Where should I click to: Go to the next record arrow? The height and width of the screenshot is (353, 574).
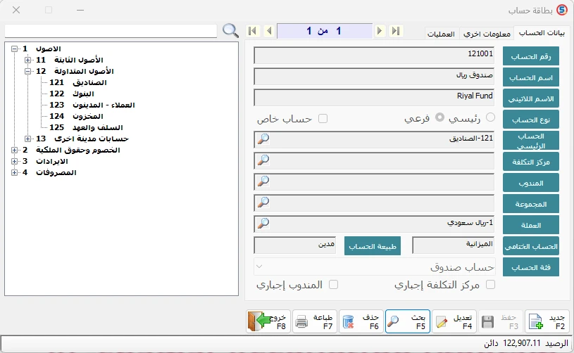point(380,31)
